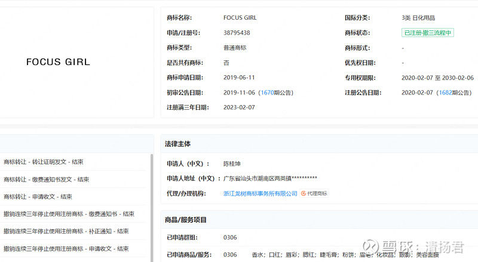Viewport: 478px width, 262px height.
Task: Click the 已申请群组 value 0306
Action: click(230, 238)
